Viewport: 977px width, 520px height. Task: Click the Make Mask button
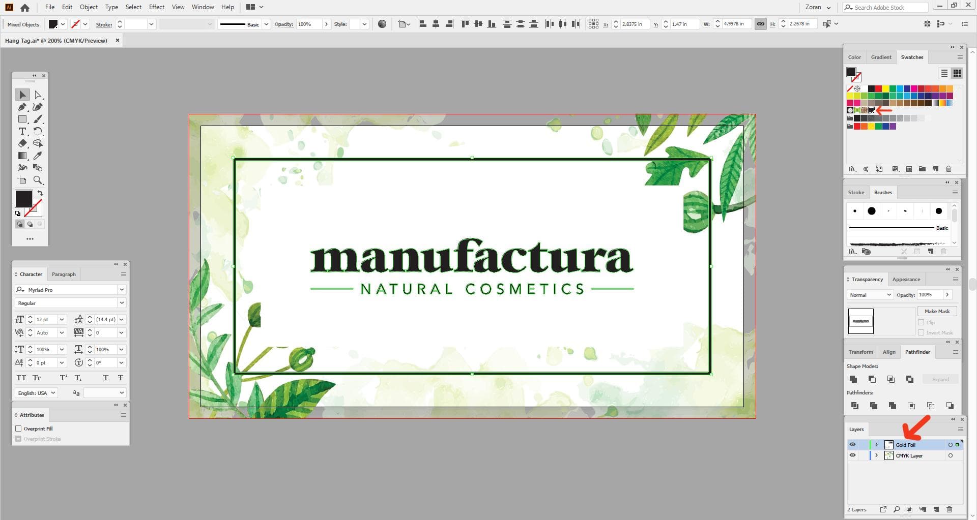tap(937, 311)
